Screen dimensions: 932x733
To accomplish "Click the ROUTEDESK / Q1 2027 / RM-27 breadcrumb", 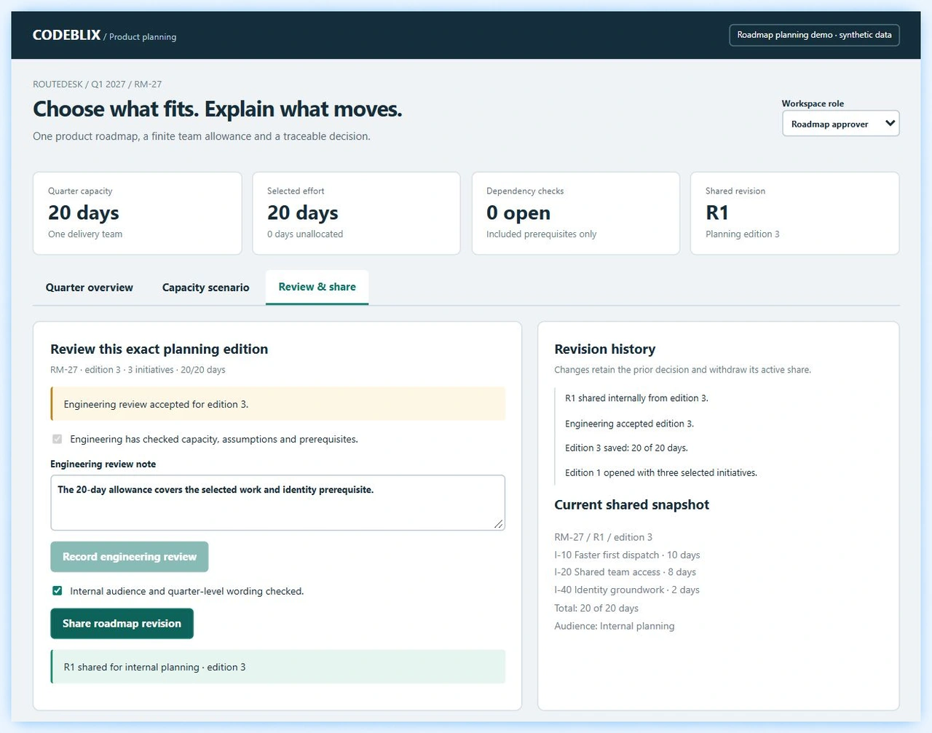I will coord(98,84).
